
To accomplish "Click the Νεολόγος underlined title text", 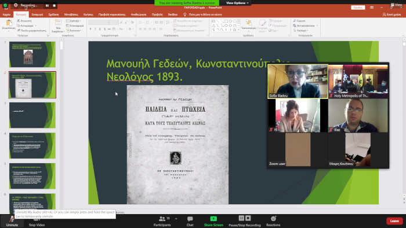I will coord(130,77).
